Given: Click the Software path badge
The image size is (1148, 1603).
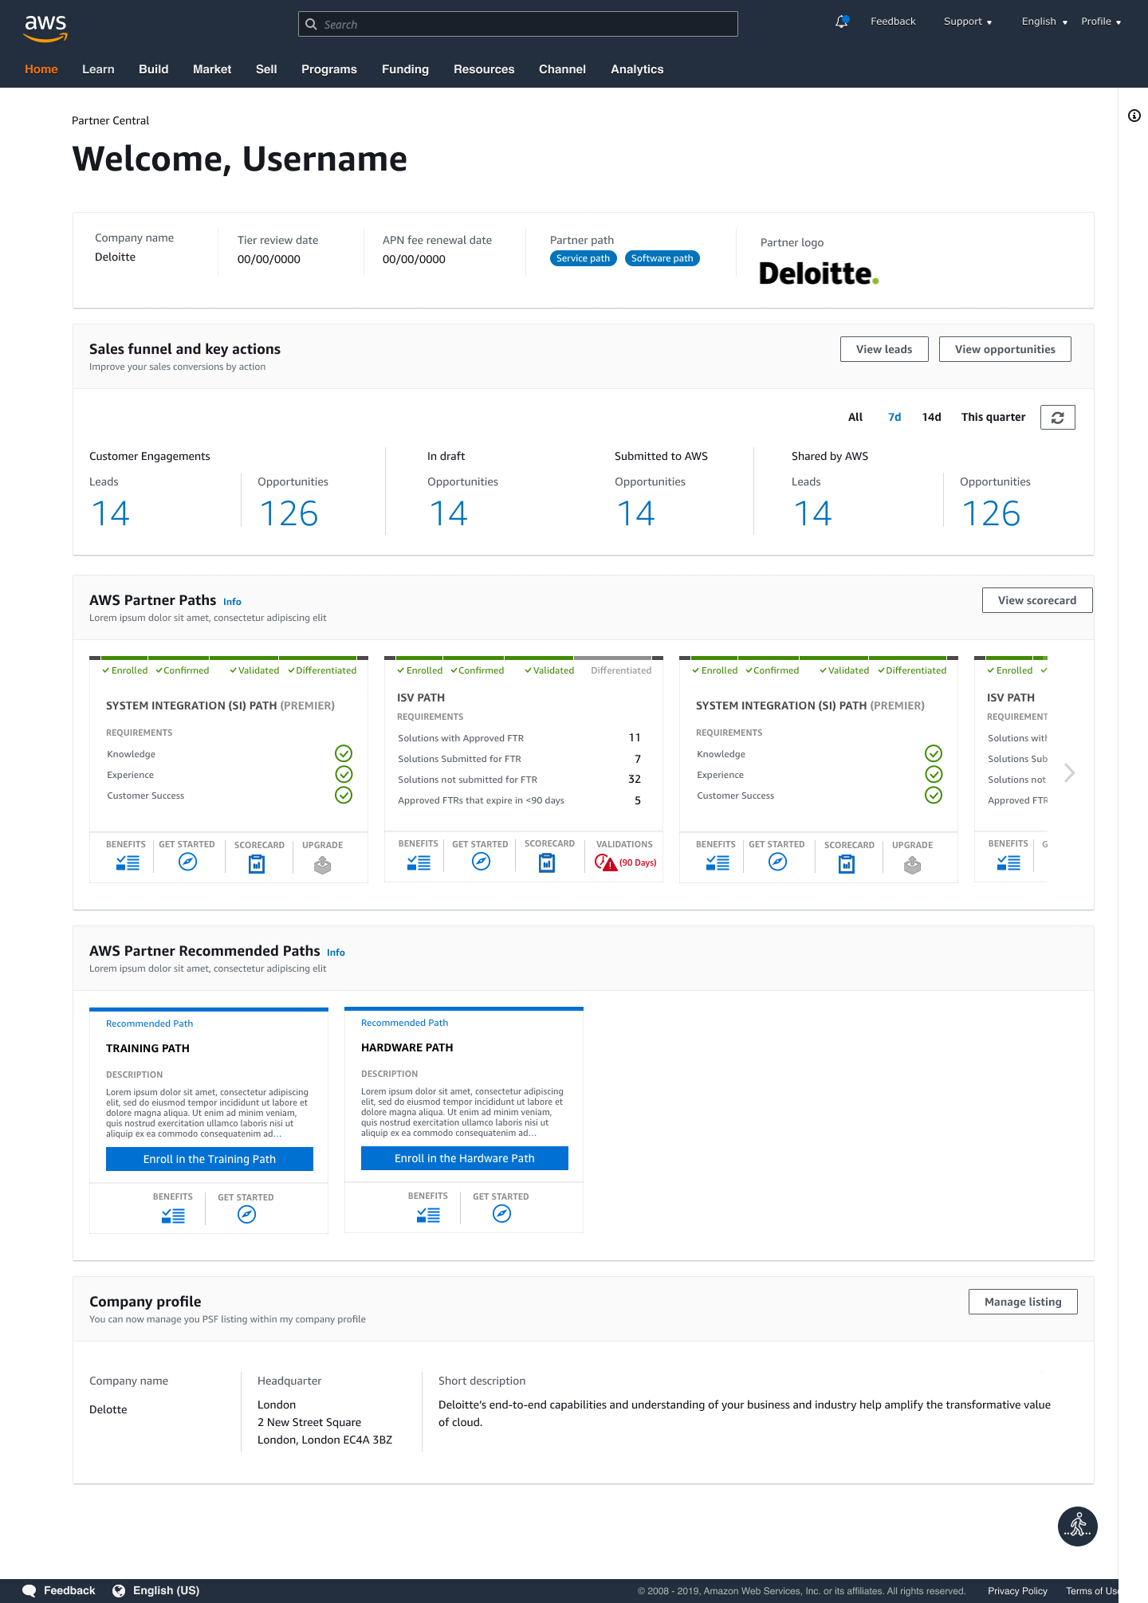Looking at the screenshot, I should tap(662, 258).
